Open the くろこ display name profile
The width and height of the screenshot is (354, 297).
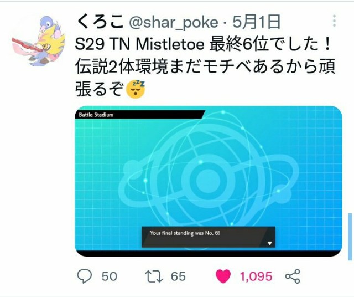coord(100,22)
